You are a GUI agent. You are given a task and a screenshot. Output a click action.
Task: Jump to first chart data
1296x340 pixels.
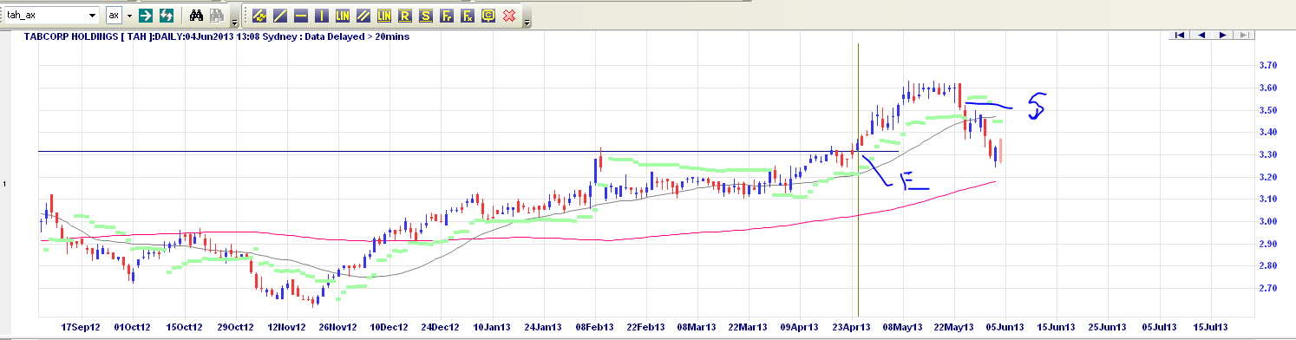click(1181, 35)
